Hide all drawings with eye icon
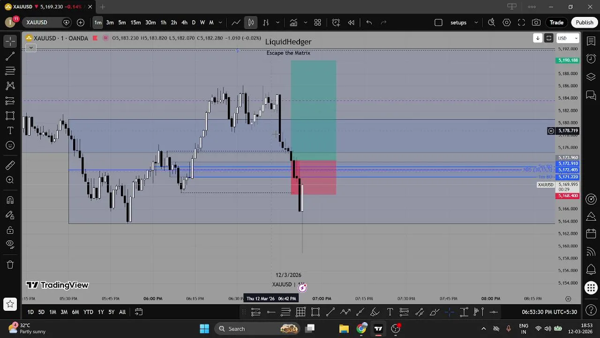 click(x=10, y=245)
